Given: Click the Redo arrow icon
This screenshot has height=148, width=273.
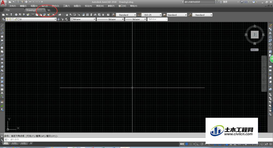Looking at the screenshot, I should (60, 15).
